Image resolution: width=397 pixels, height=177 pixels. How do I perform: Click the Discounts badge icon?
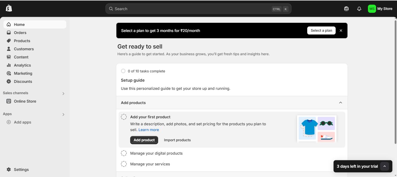coord(9,81)
